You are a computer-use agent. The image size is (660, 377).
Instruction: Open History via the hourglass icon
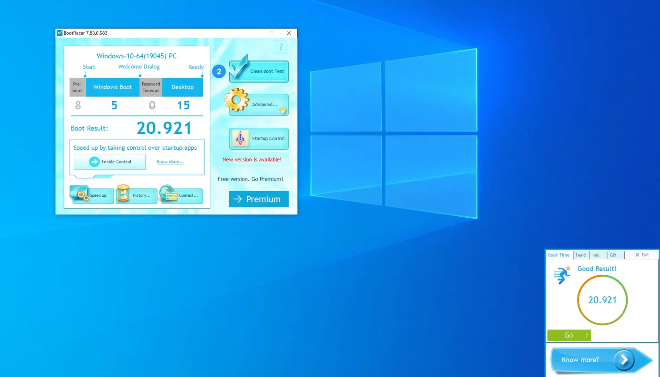coord(123,193)
